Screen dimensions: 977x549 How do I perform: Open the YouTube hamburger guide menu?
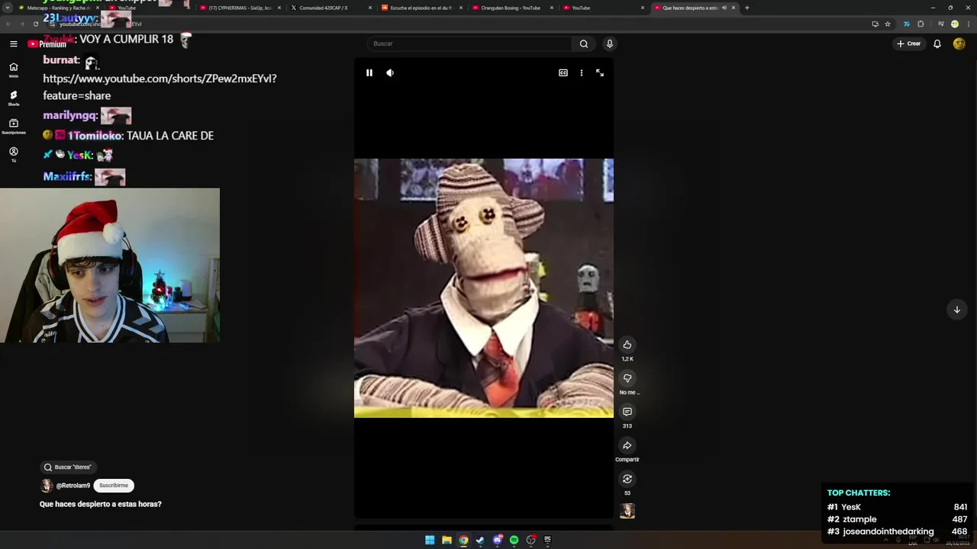pos(14,43)
